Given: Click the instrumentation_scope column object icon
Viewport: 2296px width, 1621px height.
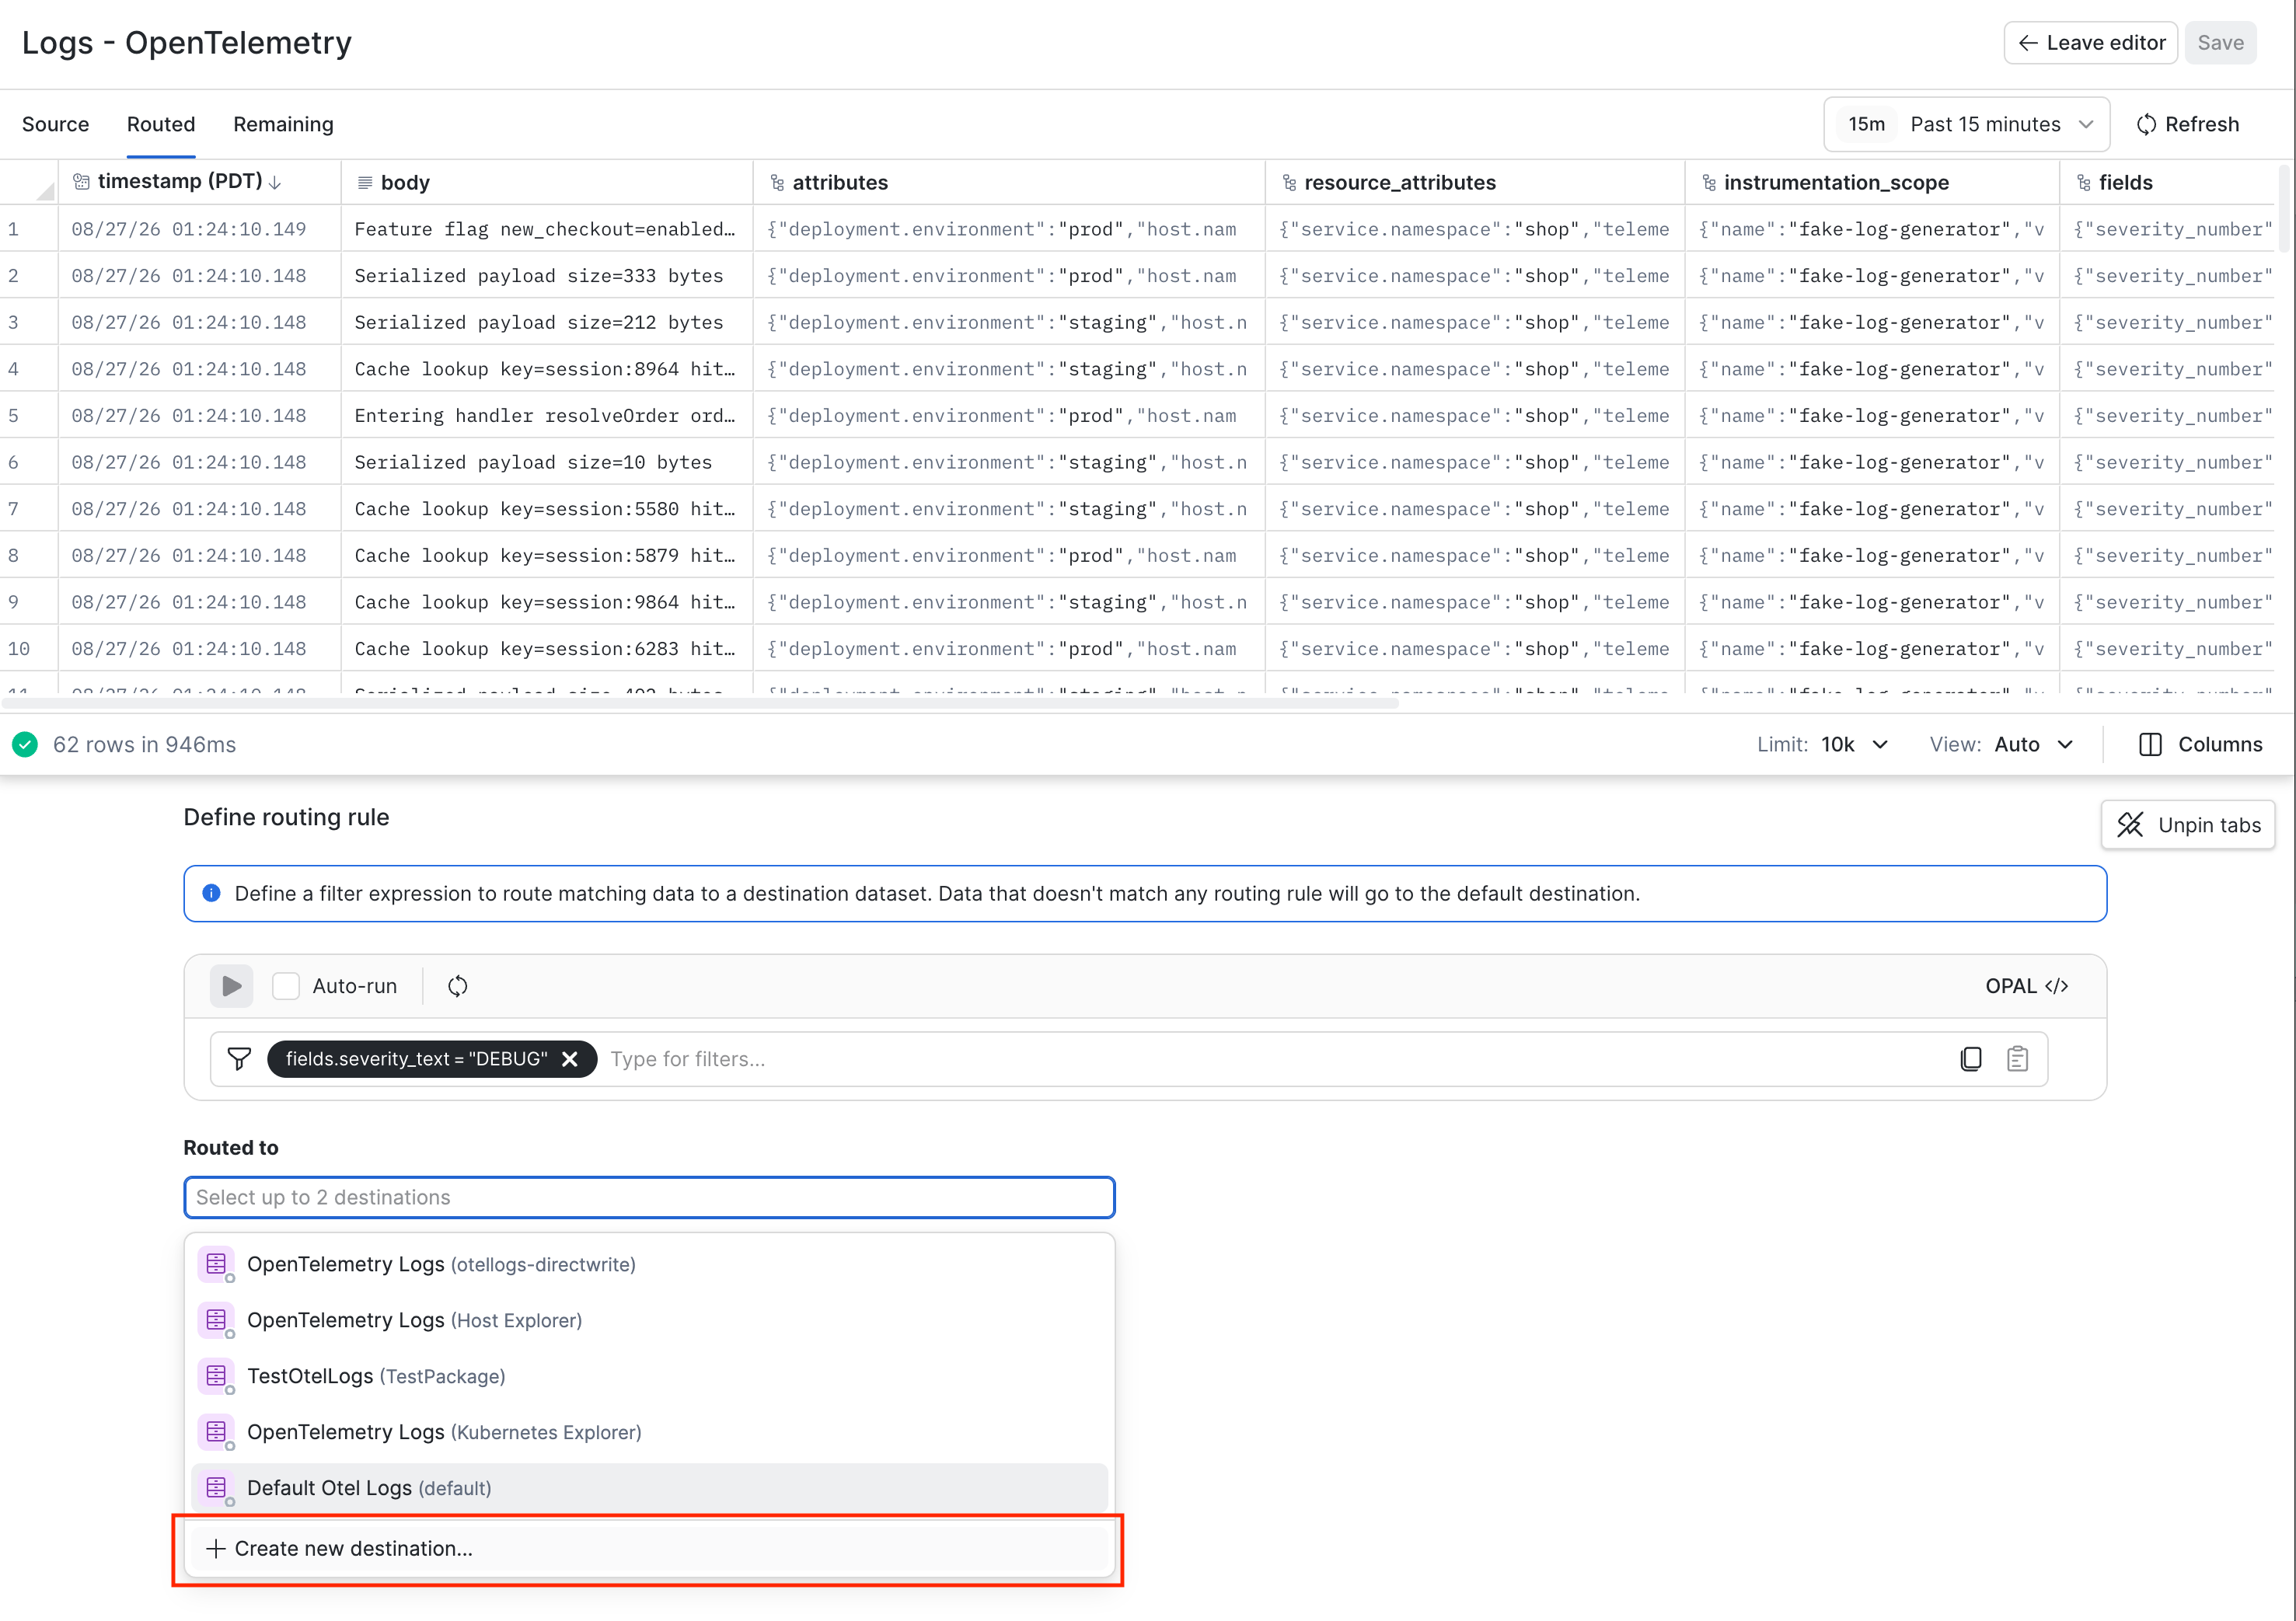Looking at the screenshot, I should (x=1709, y=183).
